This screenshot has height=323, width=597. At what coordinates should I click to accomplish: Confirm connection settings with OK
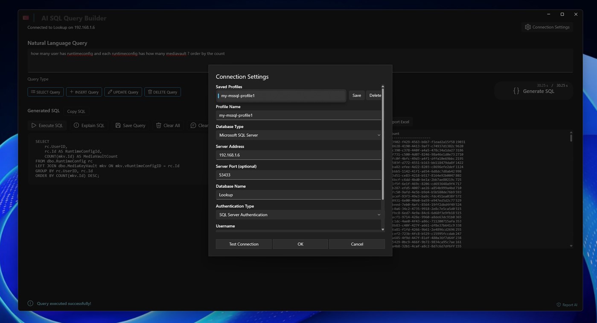[x=300, y=244]
